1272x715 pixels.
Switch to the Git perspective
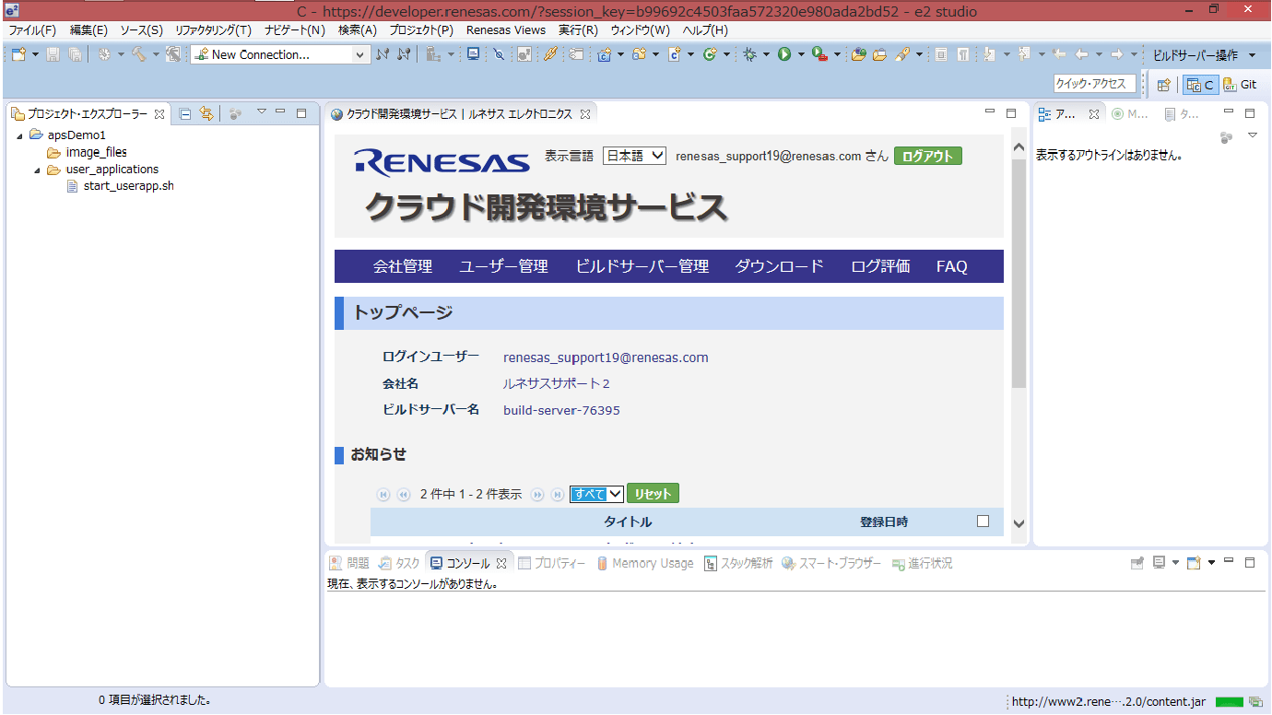tap(1241, 85)
